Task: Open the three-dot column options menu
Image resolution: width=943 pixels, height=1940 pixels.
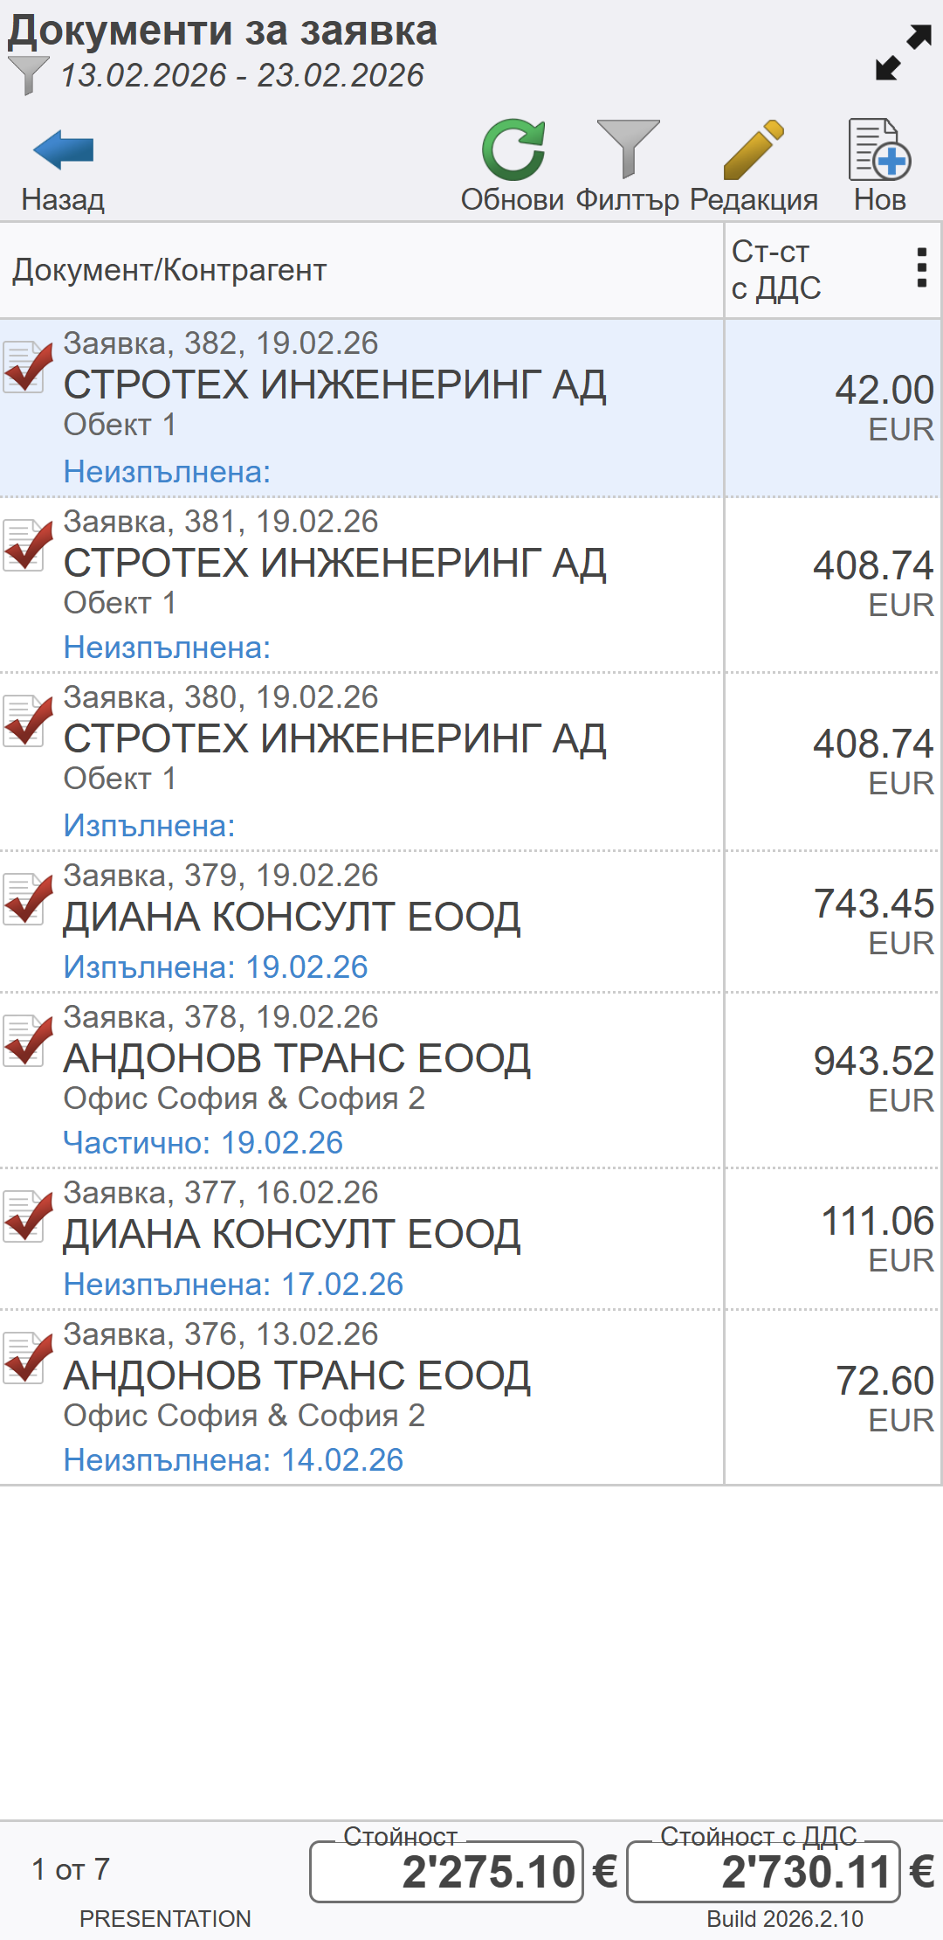Action: point(921,268)
